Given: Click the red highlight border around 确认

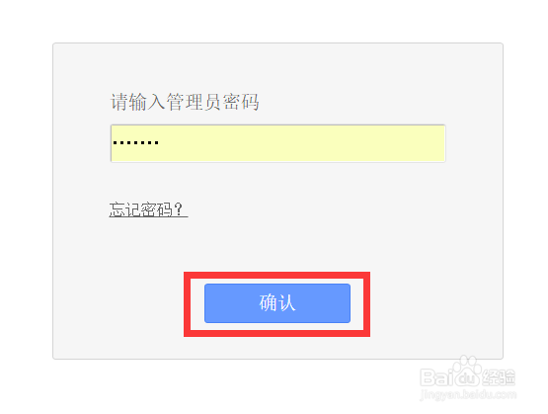Looking at the screenshot, I should click(276, 275).
